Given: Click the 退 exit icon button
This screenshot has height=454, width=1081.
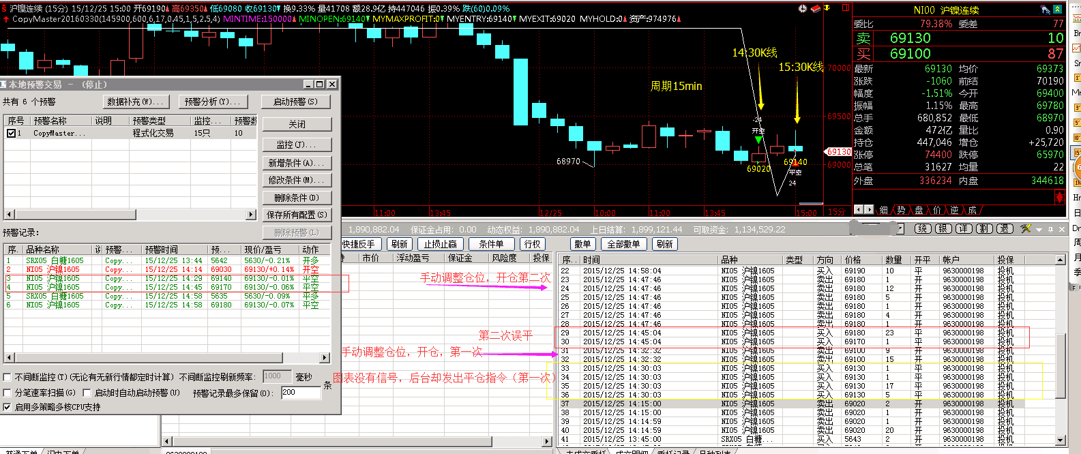Looking at the screenshot, I should click(x=1005, y=229).
